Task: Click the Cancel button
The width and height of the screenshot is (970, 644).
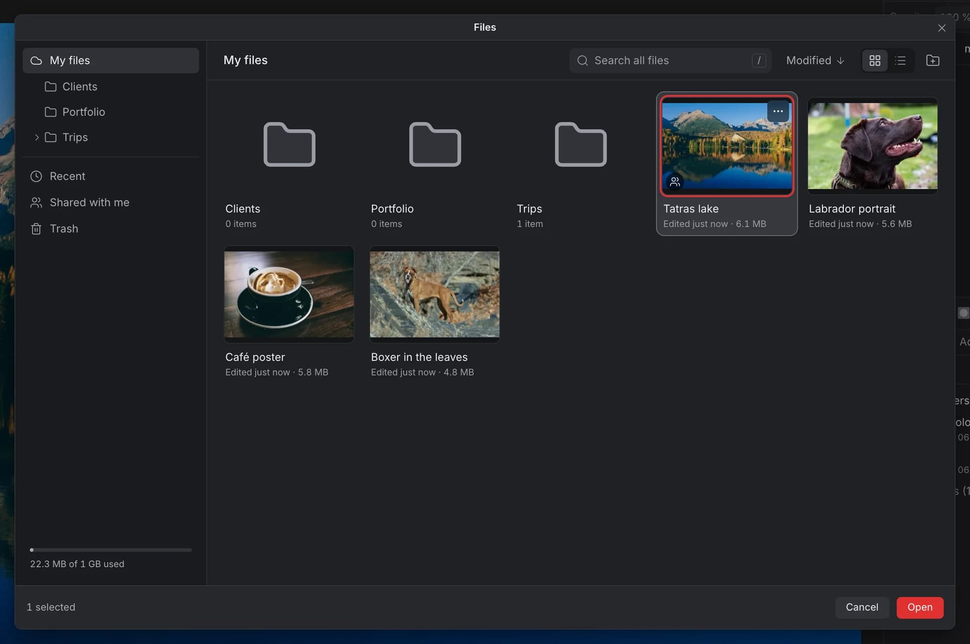Action: (861, 608)
